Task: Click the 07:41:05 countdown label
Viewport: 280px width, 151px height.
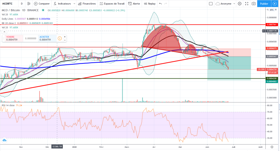Action: [x=273, y=73]
